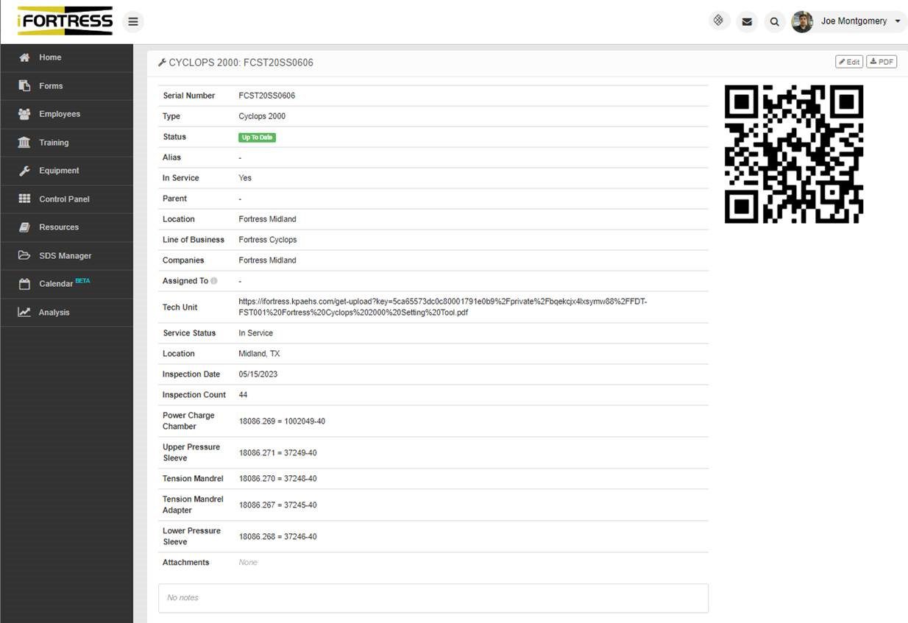
Task: Toggle the hamburger sidebar menu button
Action: (x=133, y=21)
